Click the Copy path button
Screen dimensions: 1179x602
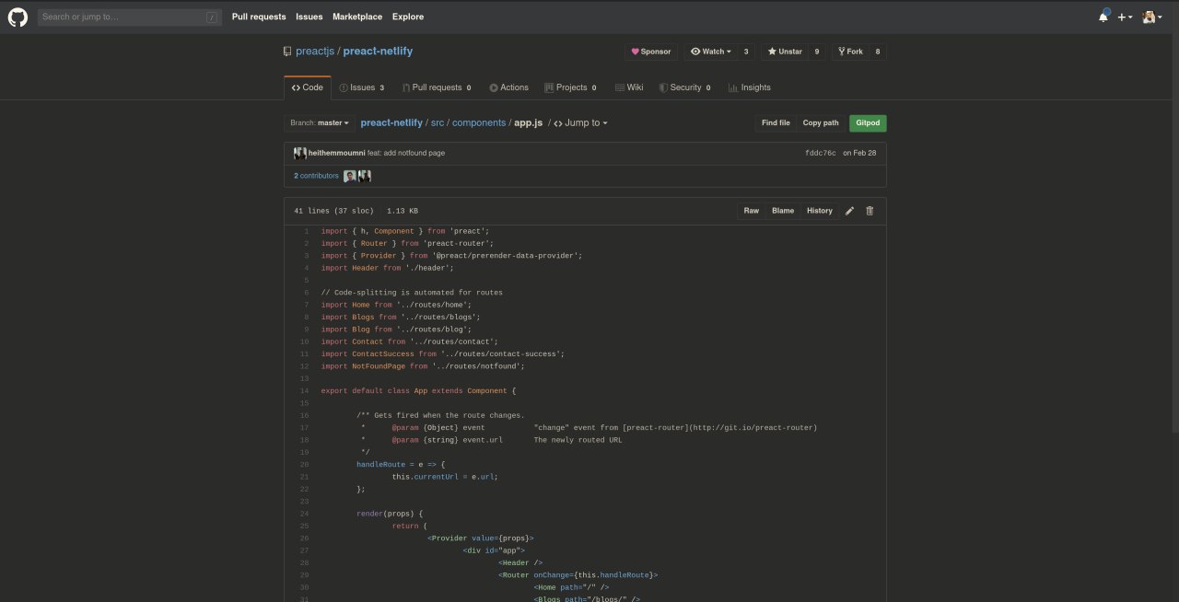[x=821, y=122]
